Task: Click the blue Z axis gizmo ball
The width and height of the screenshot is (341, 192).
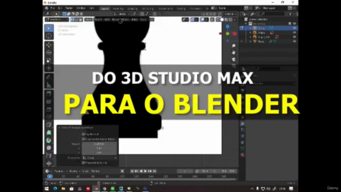Action: point(228,27)
